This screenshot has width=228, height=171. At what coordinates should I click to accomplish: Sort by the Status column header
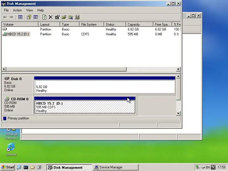click(115, 25)
